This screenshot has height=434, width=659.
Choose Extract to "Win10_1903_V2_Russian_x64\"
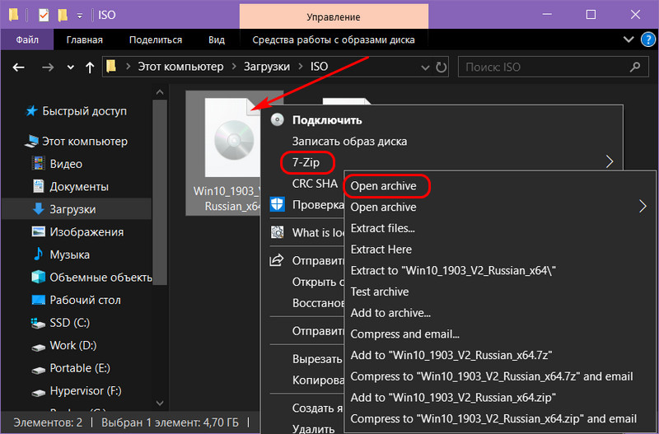tap(453, 271)
